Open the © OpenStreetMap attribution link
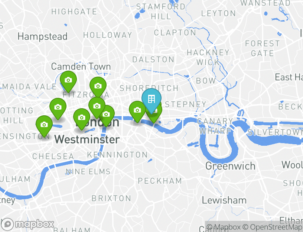The image size is (303, 232). pos(272,227)
